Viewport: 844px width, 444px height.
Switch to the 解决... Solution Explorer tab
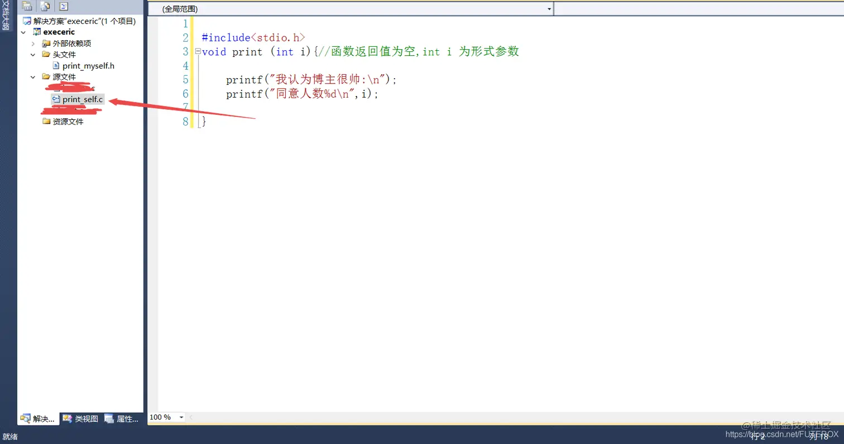pyautogui.click(x=39, y=419)
